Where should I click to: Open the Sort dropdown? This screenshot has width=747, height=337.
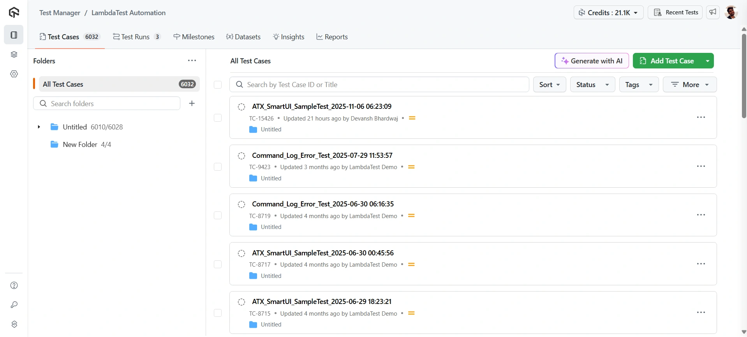point(549,85)
